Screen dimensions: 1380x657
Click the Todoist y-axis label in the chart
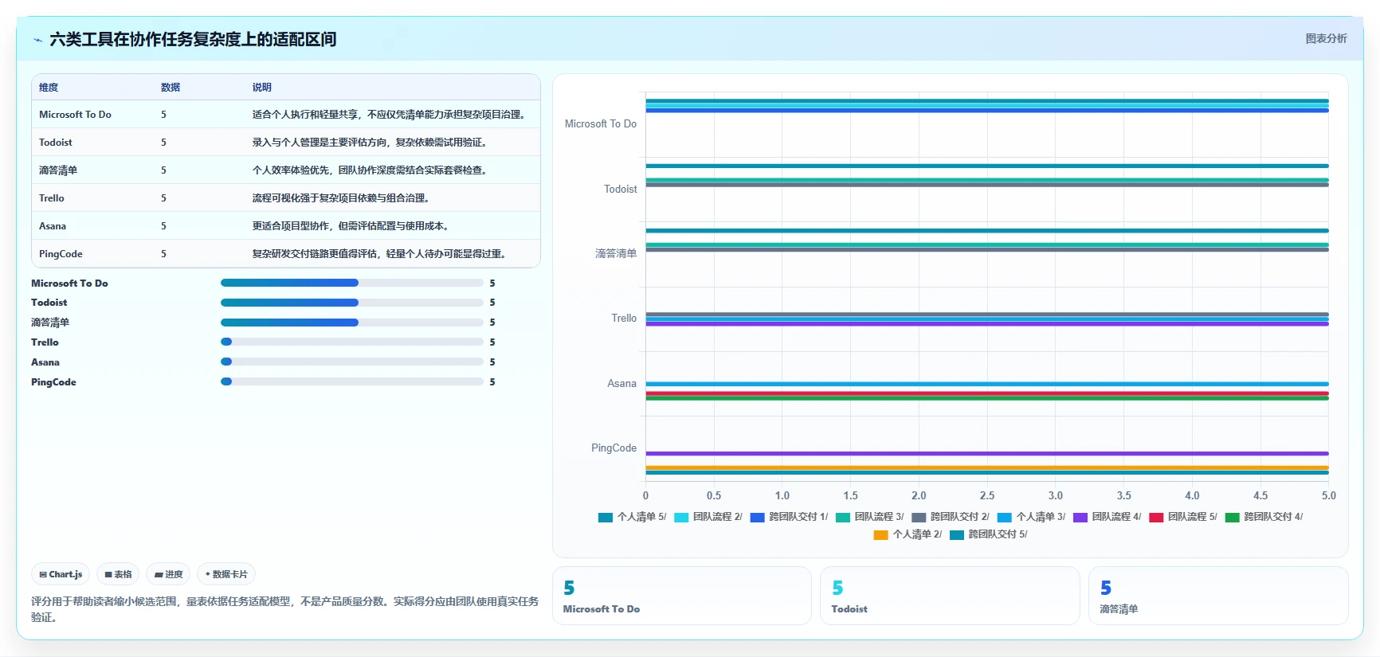[621, 190]
